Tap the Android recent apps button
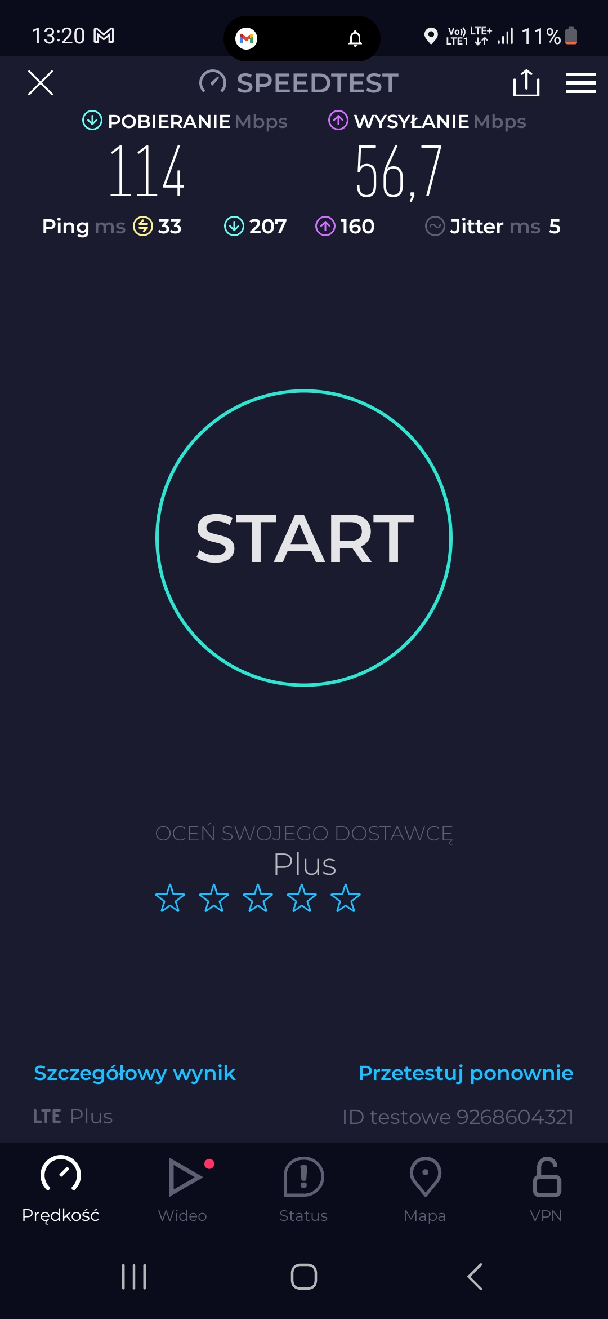Screen dimensions: 608x1319 pos(134,1277)
